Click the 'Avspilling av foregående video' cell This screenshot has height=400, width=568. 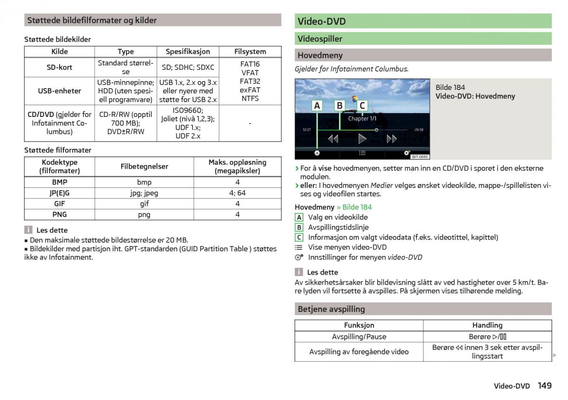click(x=359, y=352)
